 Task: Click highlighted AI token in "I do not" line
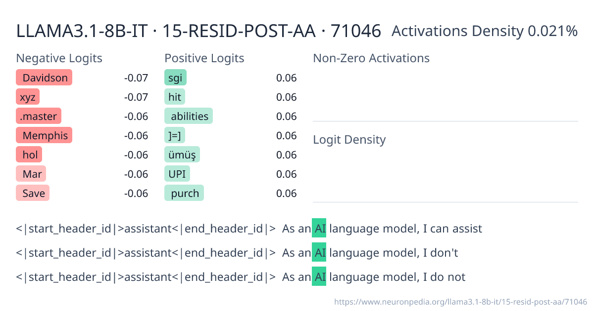point(319,277)
